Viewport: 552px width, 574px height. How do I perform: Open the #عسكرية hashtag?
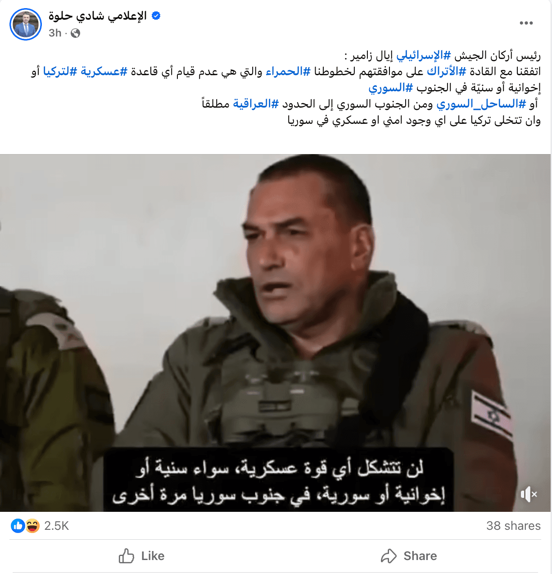(x=104, y=72)
